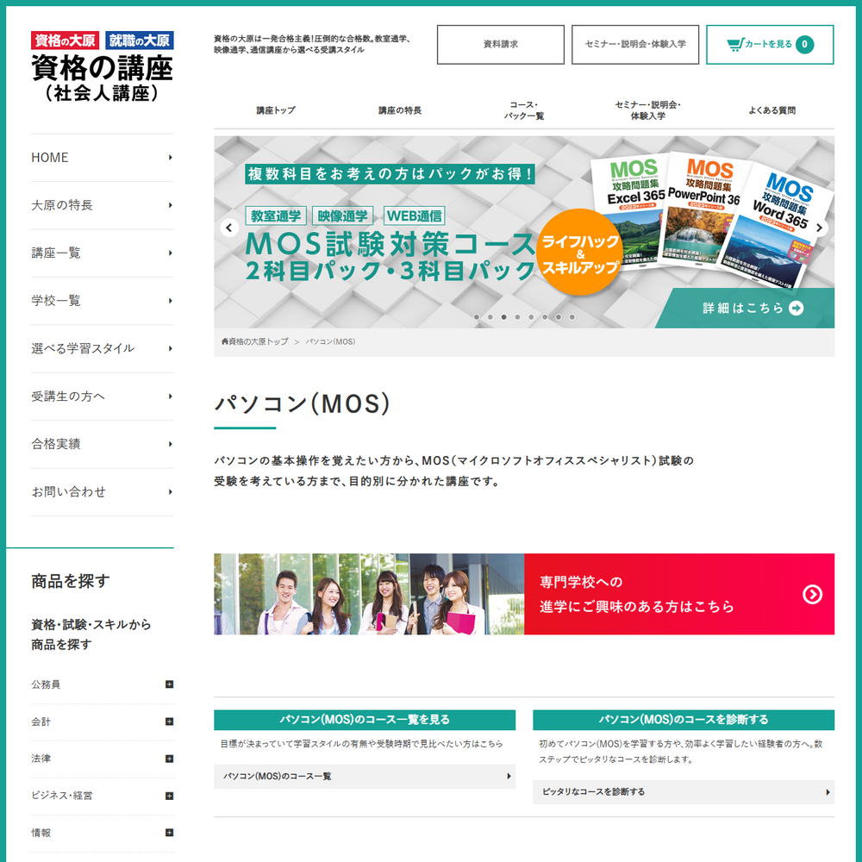Screen dimensions: 862x862
Task: Open セミナー・説明会・体験入学 in the navigation bar
Action: pyautogui.click(x=648, y=110)
